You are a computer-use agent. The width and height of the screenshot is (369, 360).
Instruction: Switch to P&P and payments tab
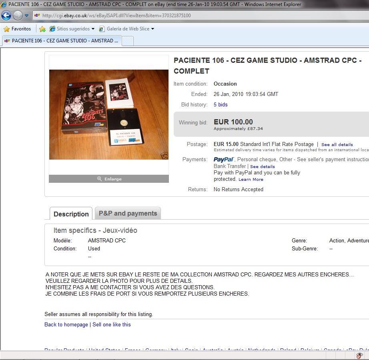coord(128,213)
